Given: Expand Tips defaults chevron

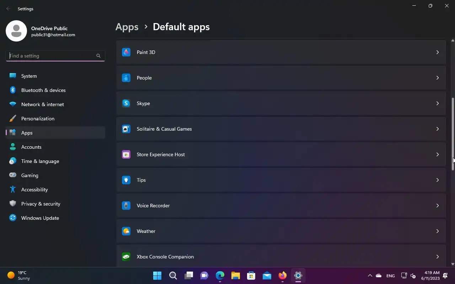Looking at the screenshot, I should click(x=438, y=180).
